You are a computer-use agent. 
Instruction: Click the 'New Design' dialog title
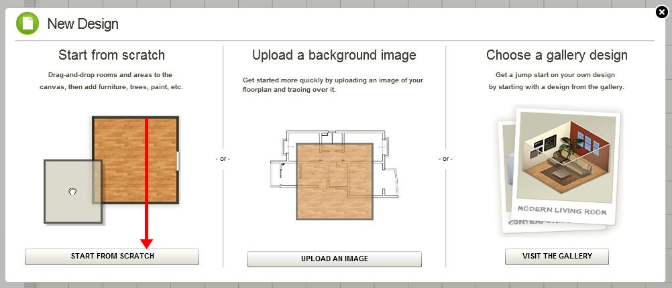tap(82, 23)
